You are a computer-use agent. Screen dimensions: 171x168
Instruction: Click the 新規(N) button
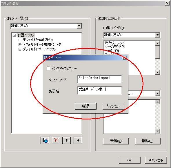(x=116, y=141)
